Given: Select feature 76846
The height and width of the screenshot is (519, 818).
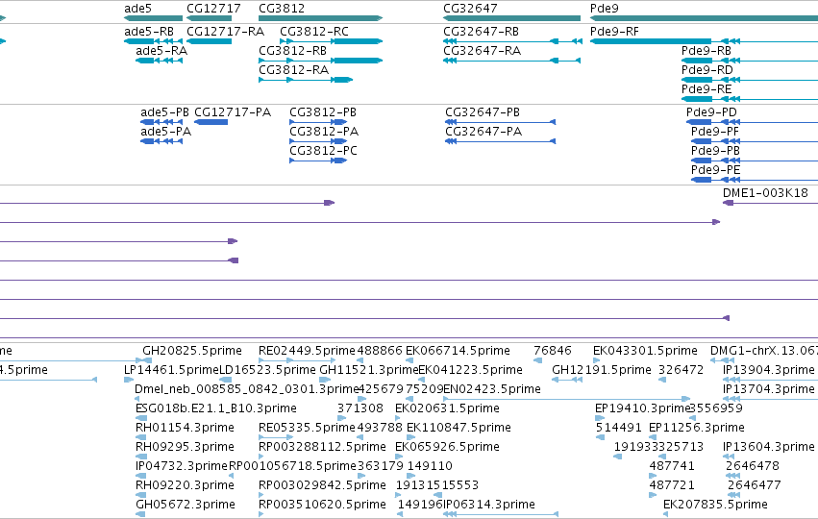Looking at the screenshot, I should (553, 351).
